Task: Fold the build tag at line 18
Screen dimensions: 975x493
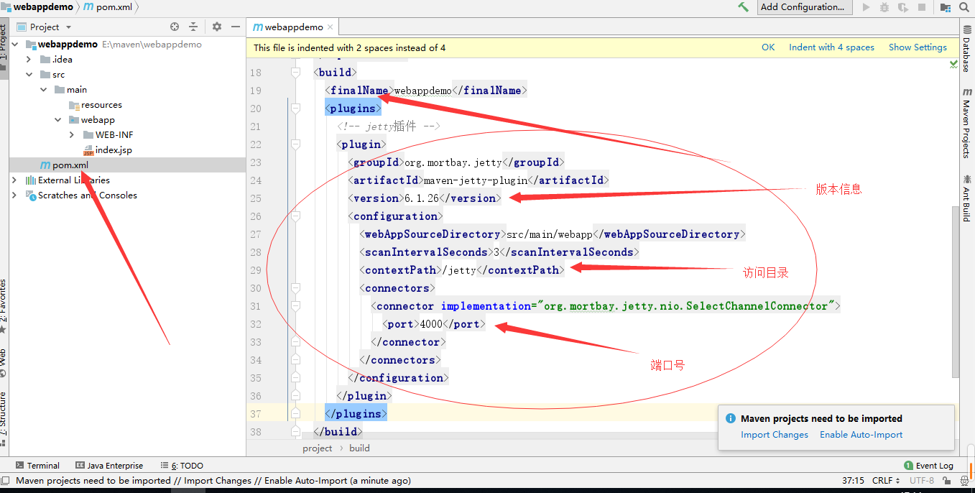Action: [295, 73]
